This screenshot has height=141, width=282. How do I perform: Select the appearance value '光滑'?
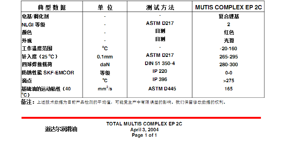229,41
